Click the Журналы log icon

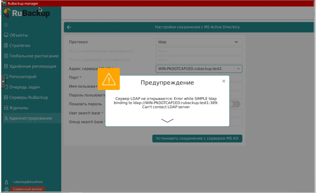tap(6, 108)
